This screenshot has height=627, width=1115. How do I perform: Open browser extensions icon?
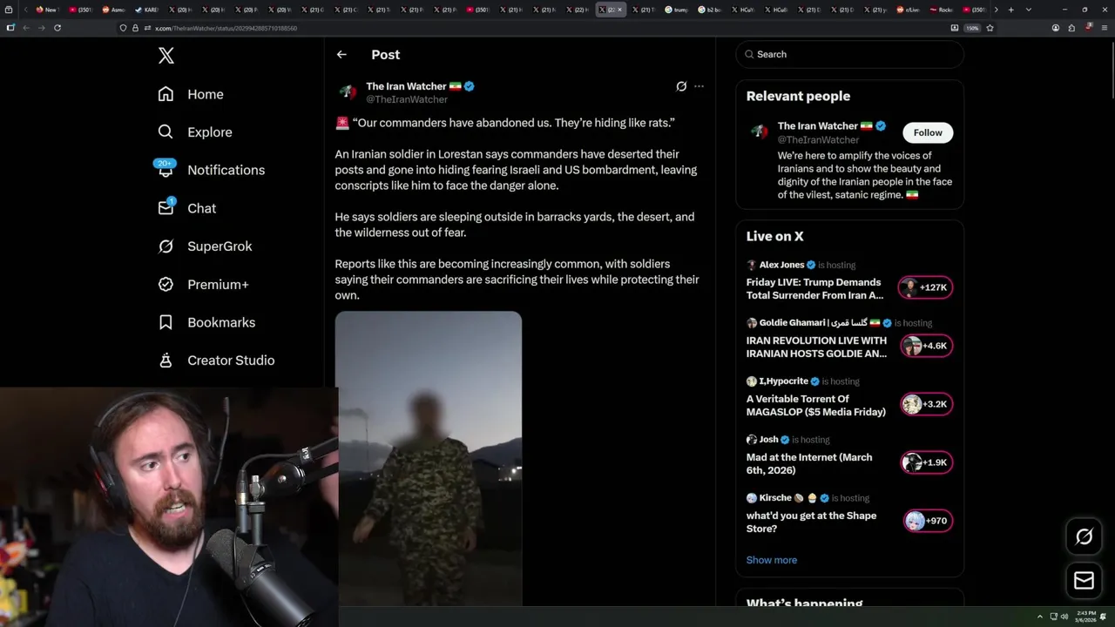pyautogui.click(x=1071, y=28)
